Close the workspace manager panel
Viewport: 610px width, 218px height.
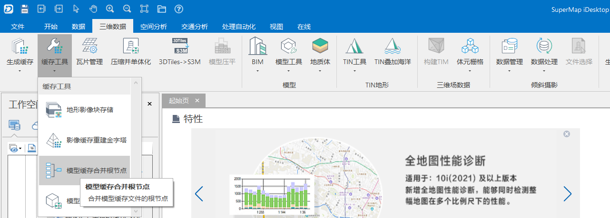point(149,104)
